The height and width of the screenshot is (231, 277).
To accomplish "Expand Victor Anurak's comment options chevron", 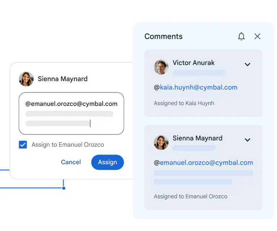I will (247, 65).
